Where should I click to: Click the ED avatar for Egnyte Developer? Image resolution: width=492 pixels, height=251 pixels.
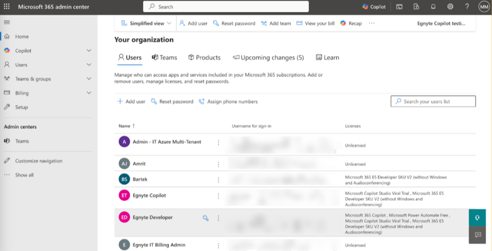tap(124, 218)
